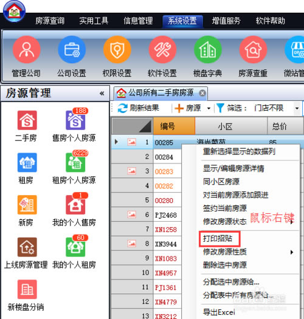Screen dimensions: 304x319
Task: Close the 公司所有二手房房源 tab
Action: coord(202,93)
